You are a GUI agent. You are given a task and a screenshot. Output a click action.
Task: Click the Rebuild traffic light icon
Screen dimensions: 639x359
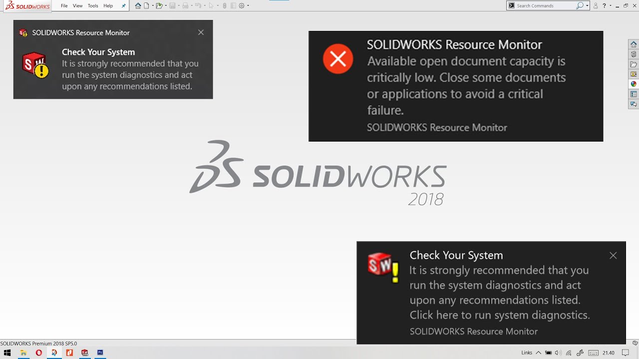coord(224,5)
